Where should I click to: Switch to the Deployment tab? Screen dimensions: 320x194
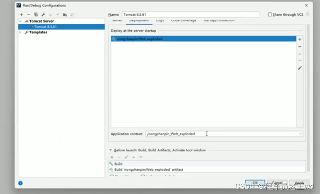point(139,21)
